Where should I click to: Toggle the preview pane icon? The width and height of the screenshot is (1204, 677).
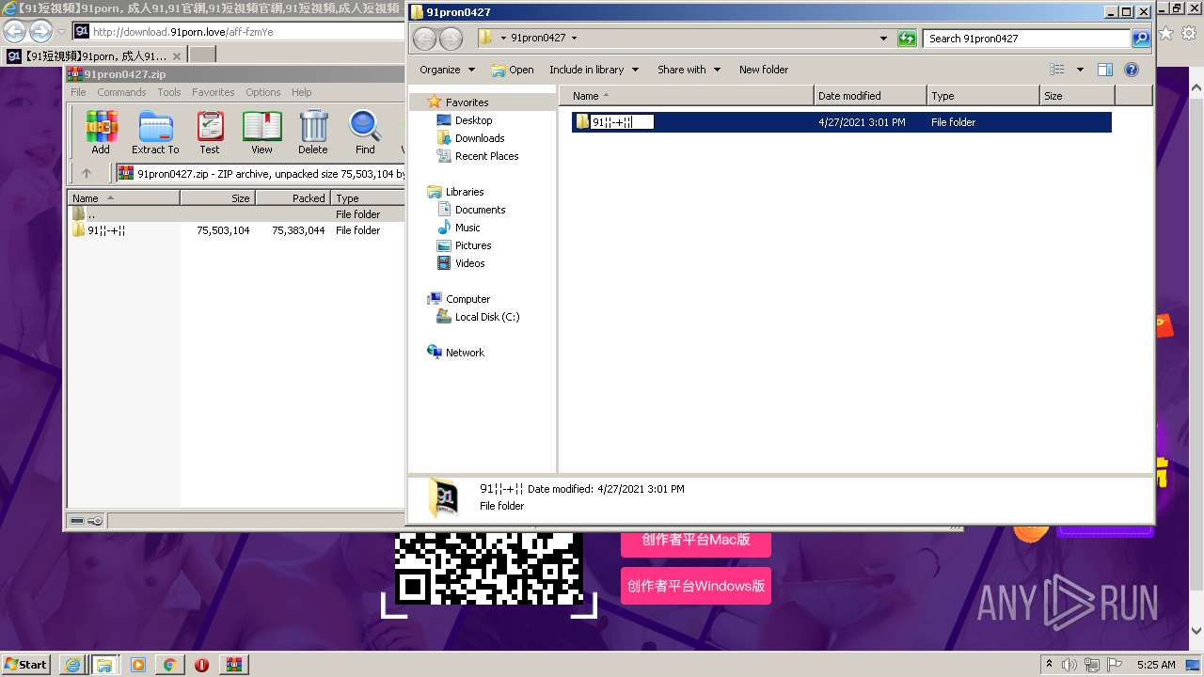pyautogui.click(x=1105, y=70)
